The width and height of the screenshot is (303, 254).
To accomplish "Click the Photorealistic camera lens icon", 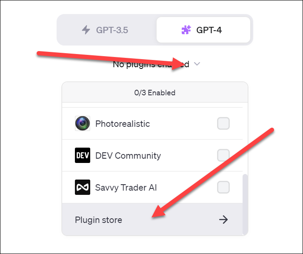I will click(83, 123).
